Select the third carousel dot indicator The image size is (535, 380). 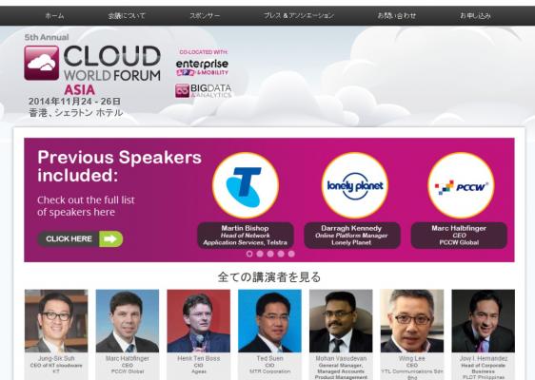pos(270,254)
